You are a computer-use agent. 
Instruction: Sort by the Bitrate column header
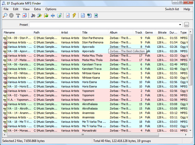(x=161, y=33)
